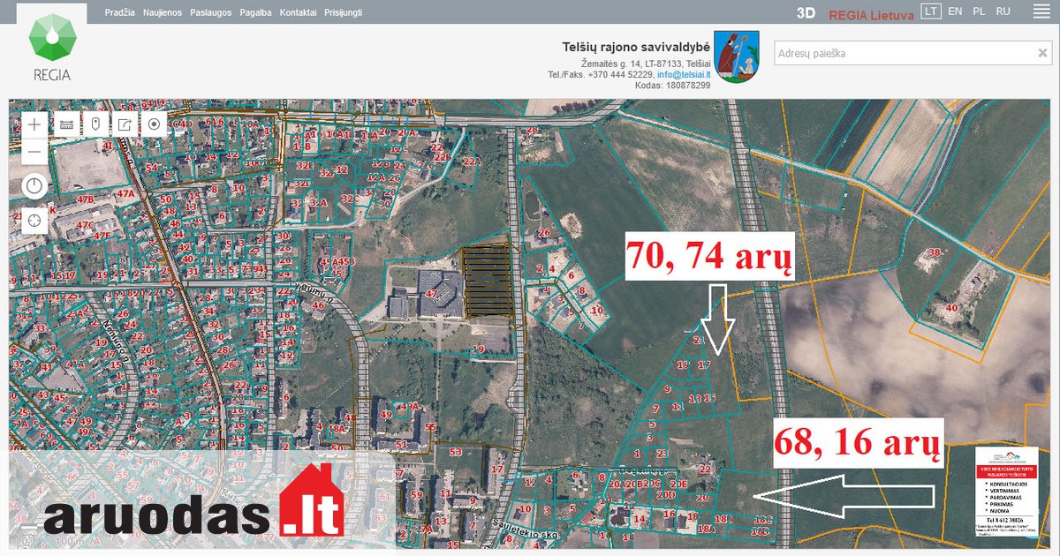Switch language to PL
The width and height of the screenshot is (1060, 556).
pos(979,11)
